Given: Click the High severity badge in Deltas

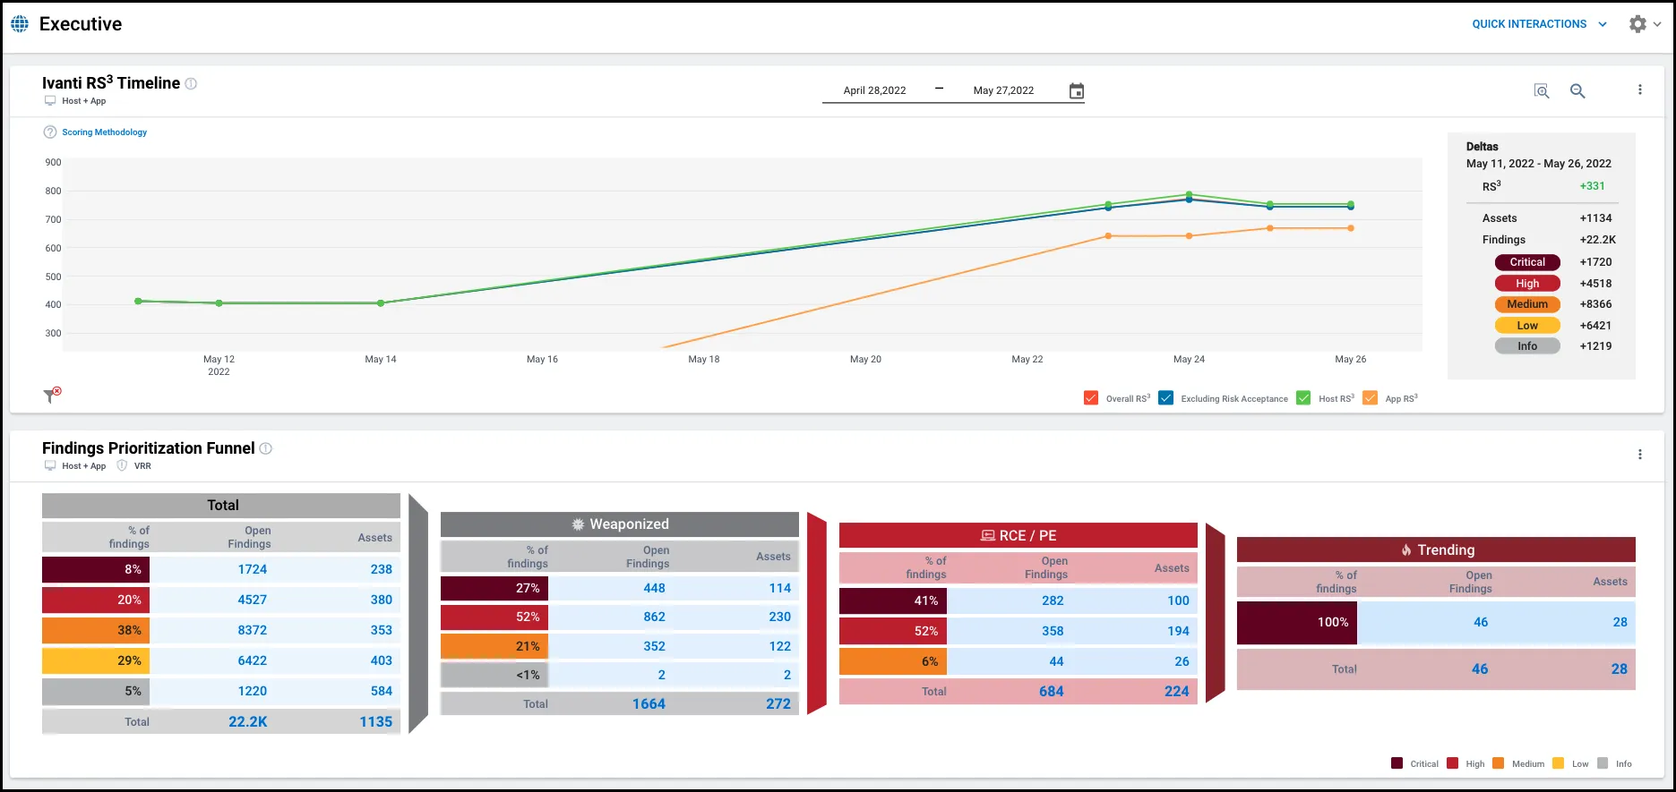Looking at the screenshot, I should 1527,284.
